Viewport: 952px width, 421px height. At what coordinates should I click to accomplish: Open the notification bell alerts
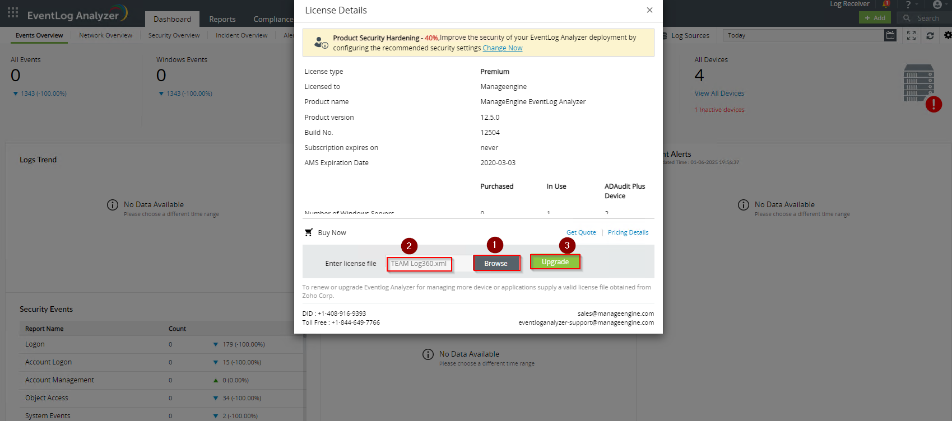tap(886, 4)
